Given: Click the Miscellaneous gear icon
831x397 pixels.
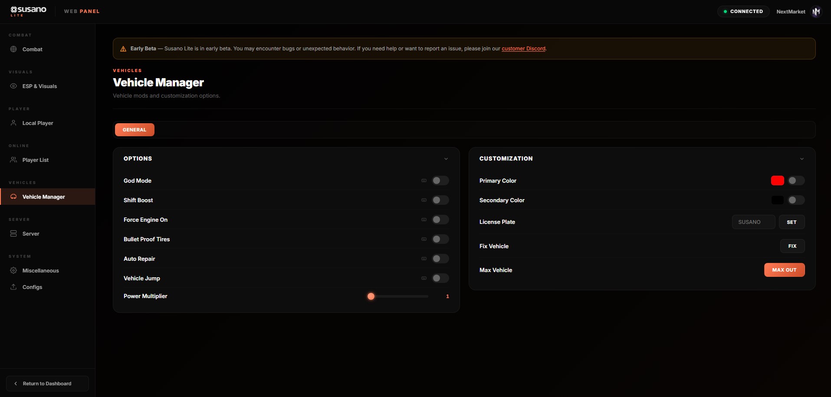Looking at the screenshot, I should coord(13,270).
